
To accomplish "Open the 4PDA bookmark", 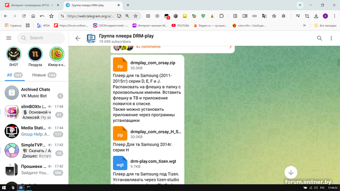I will pyautogui.click(x=44, y=25).
